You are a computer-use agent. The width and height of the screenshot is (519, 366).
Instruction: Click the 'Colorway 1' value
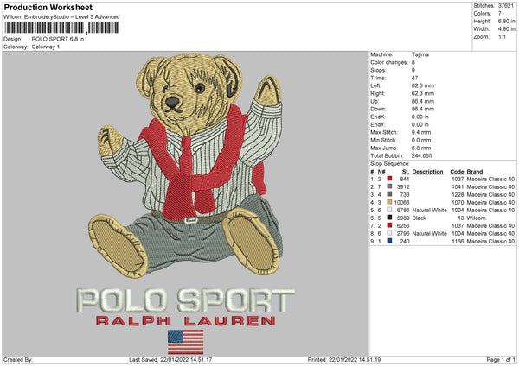(46, 47)
